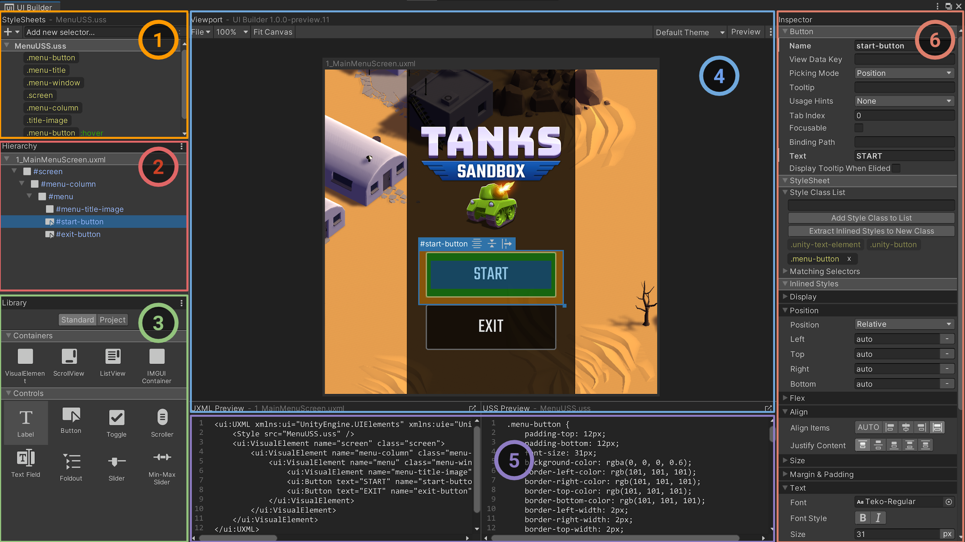Select the #exit-button in Hierarchy
Image resolution: width=965 pixels, height=542 pixels.
77,234
